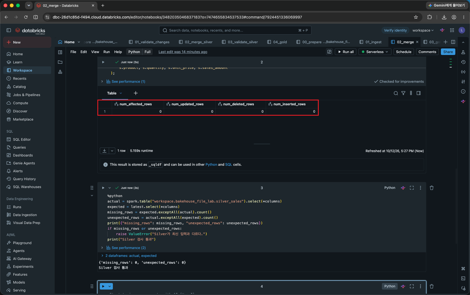Image resolution: width=470 pixels, height=295 pixels.
Task: Open the workspace switcher dropdown
Action: 423,30
